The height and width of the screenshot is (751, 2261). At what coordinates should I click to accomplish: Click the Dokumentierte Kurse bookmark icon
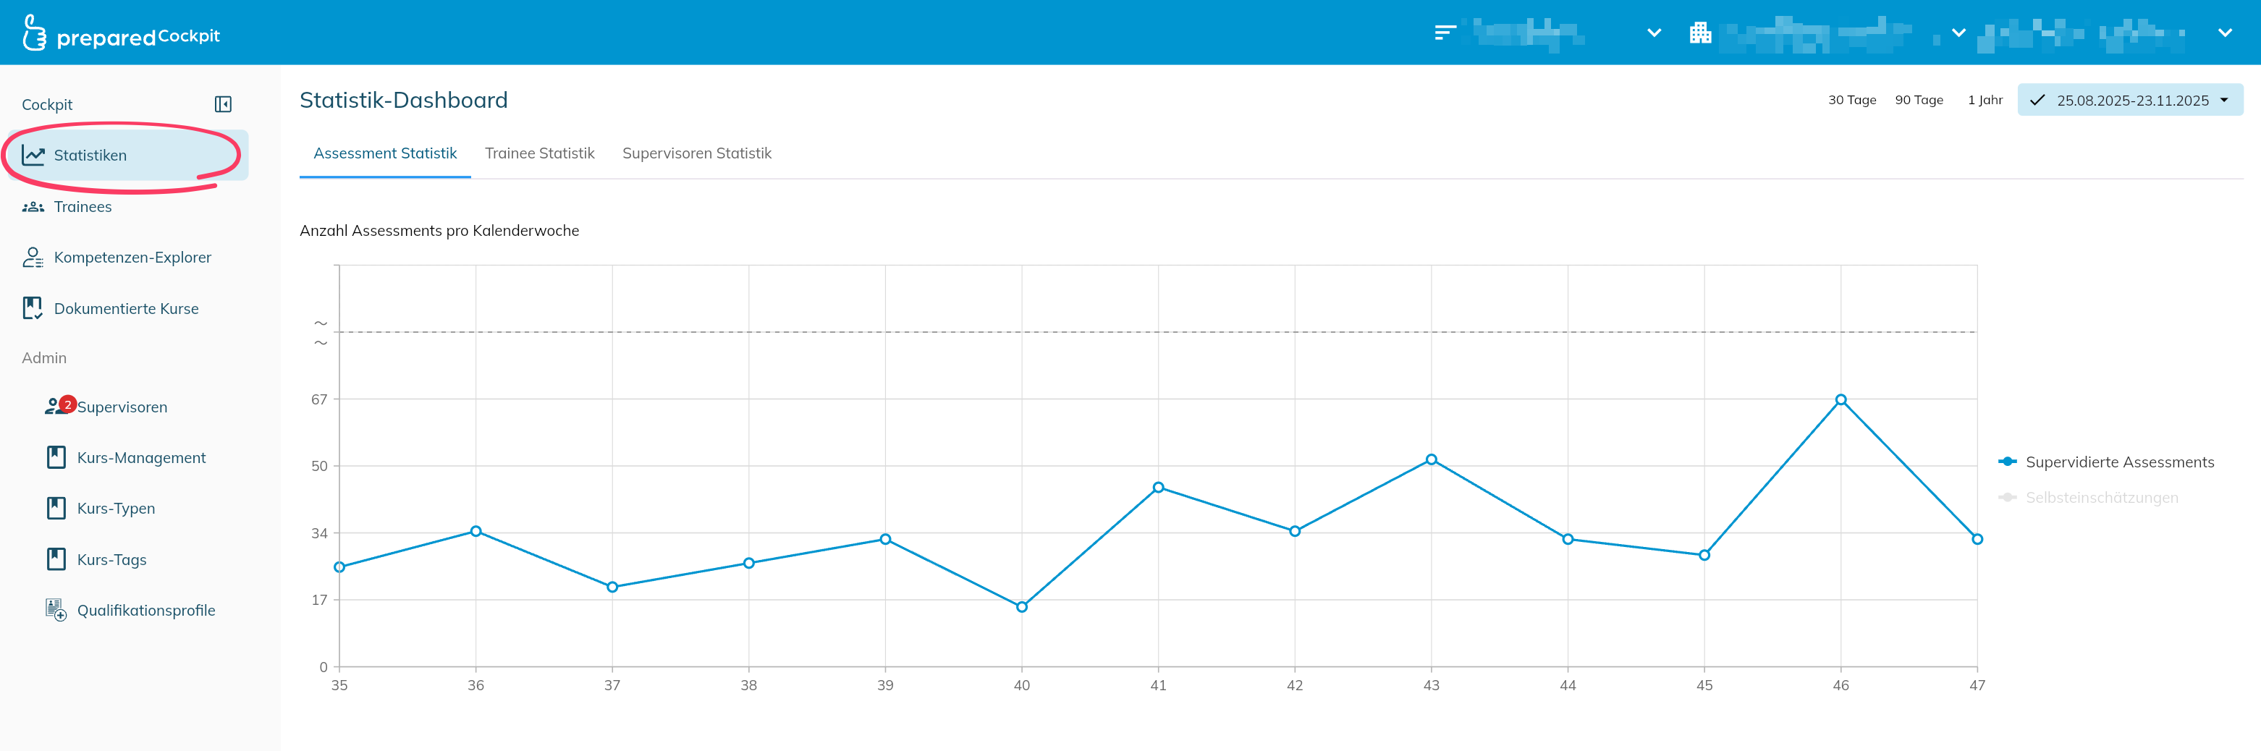33,308
